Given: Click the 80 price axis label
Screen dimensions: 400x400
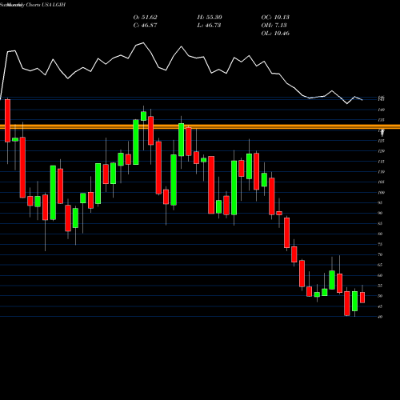Looking at the screenshot, I should [x=381, y=234].
